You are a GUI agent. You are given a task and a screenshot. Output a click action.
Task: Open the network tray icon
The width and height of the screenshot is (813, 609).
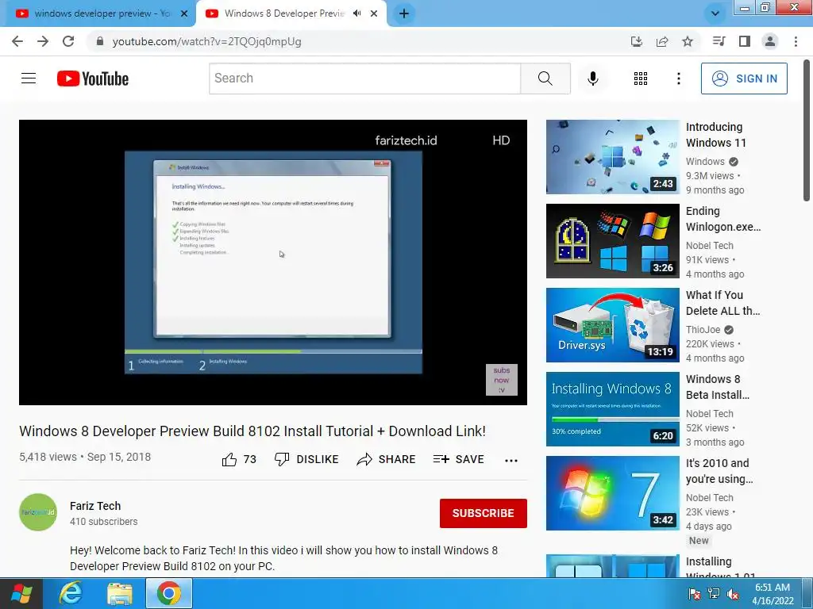(x=714, y=594)
